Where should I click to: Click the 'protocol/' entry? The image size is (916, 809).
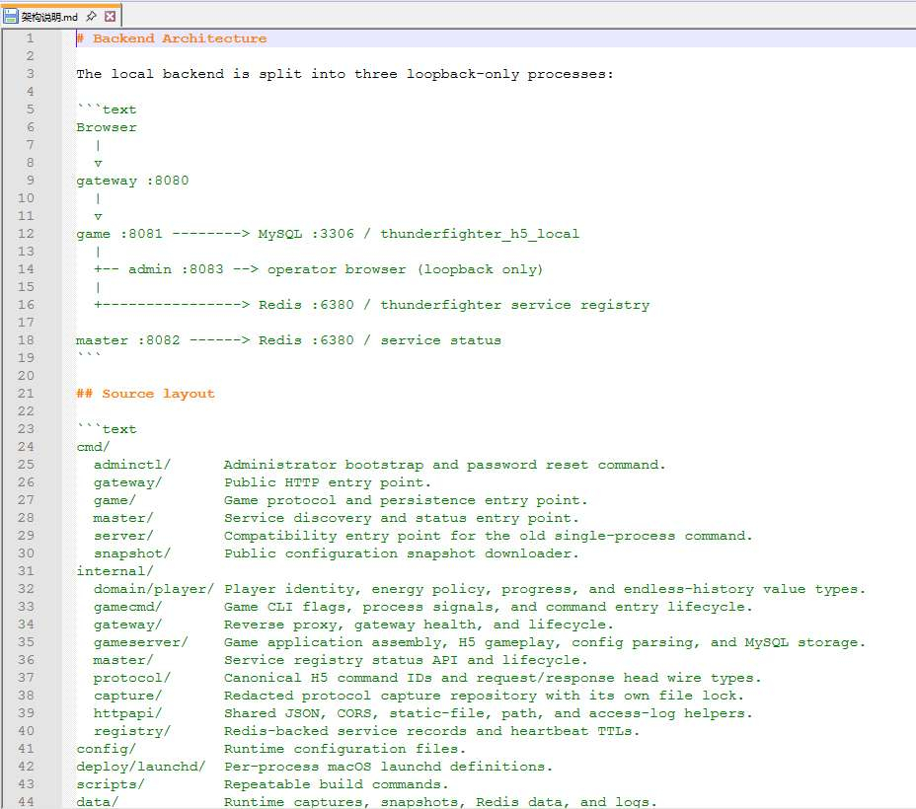pyautogui.click(x=132, y=678)
